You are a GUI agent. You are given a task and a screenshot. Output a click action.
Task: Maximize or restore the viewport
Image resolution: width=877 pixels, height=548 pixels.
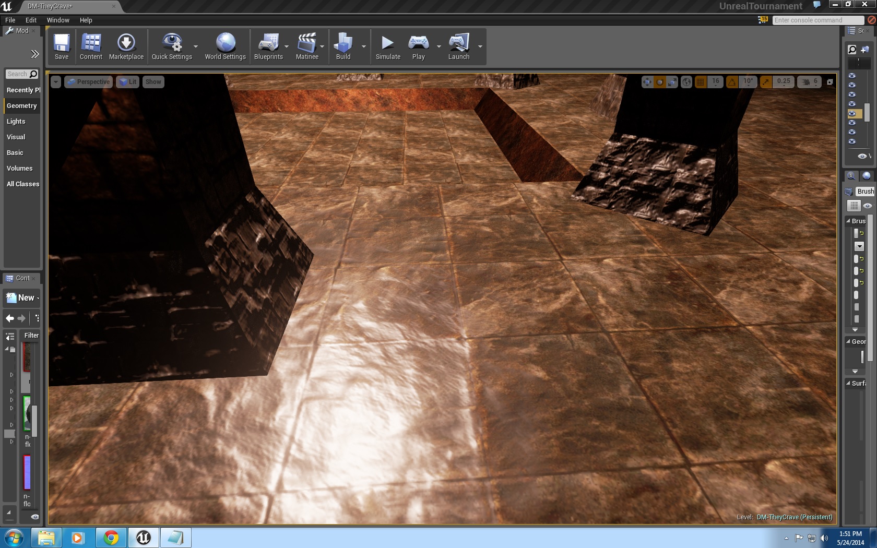click(829, 82)
